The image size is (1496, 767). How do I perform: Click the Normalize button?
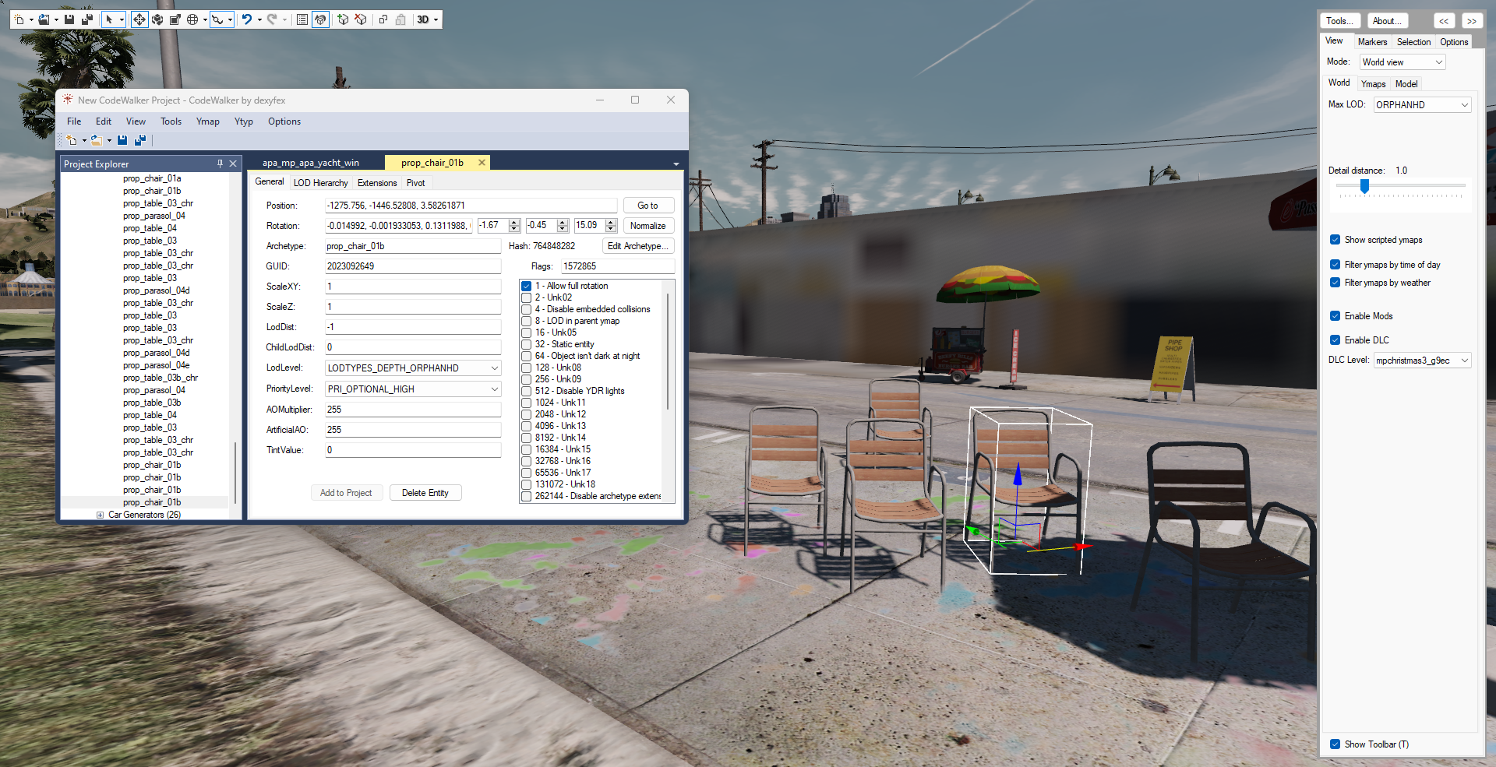point(647,226)
